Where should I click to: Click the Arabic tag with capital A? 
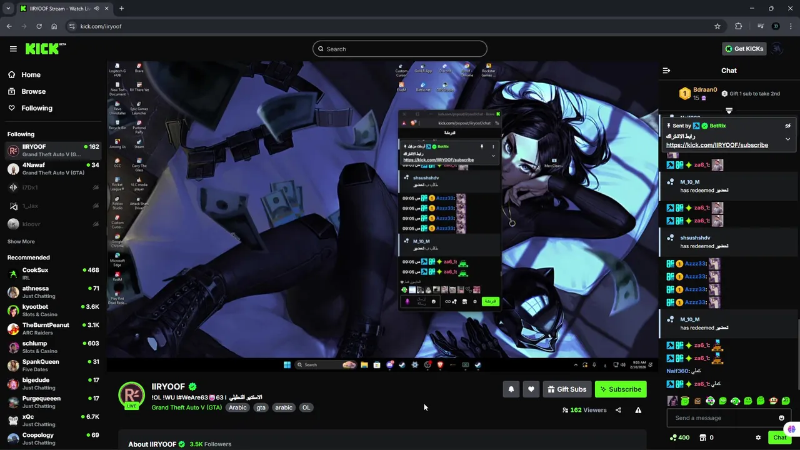pyautogui.click(x=237, y=407)
